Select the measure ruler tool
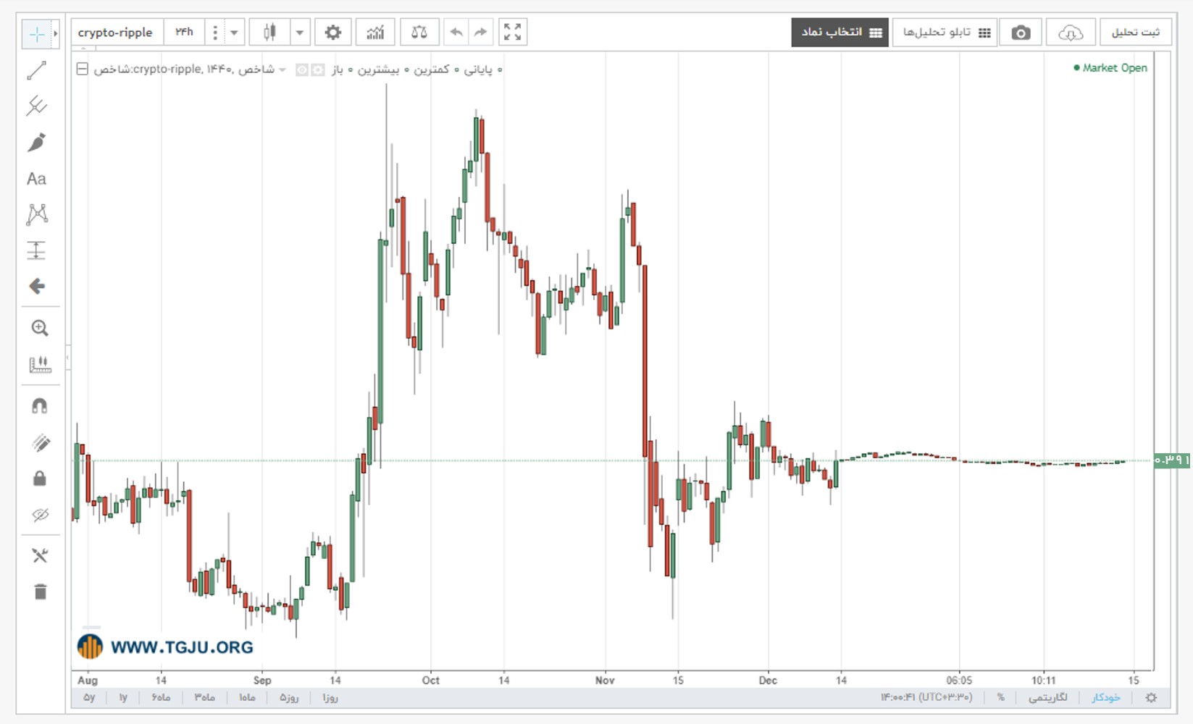 (40, 364)
